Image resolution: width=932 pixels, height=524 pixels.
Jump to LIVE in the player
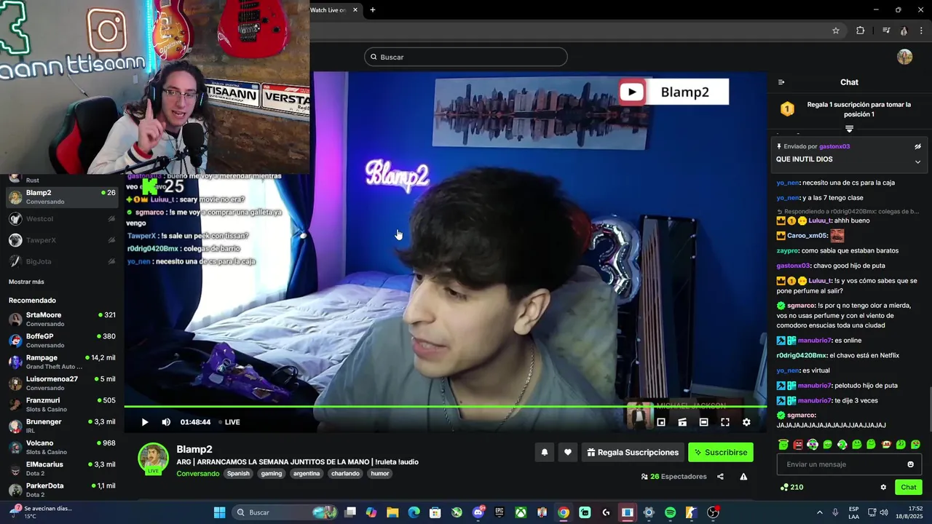(x=228, y=422)
